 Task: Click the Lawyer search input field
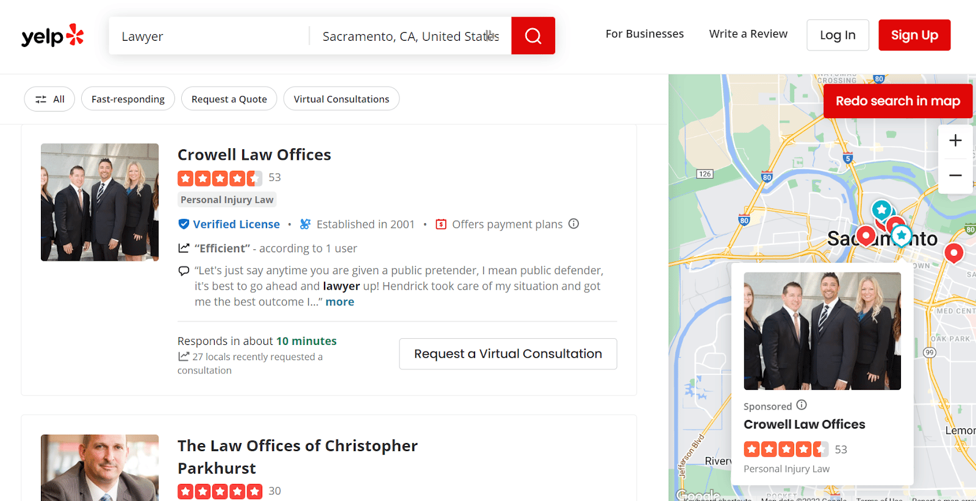pos(209,36)
